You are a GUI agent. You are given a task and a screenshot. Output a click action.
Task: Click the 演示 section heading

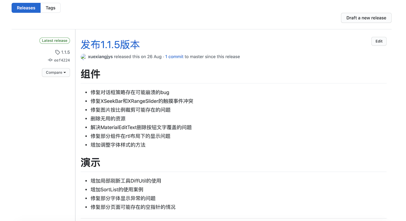click(x=91, y=163)
